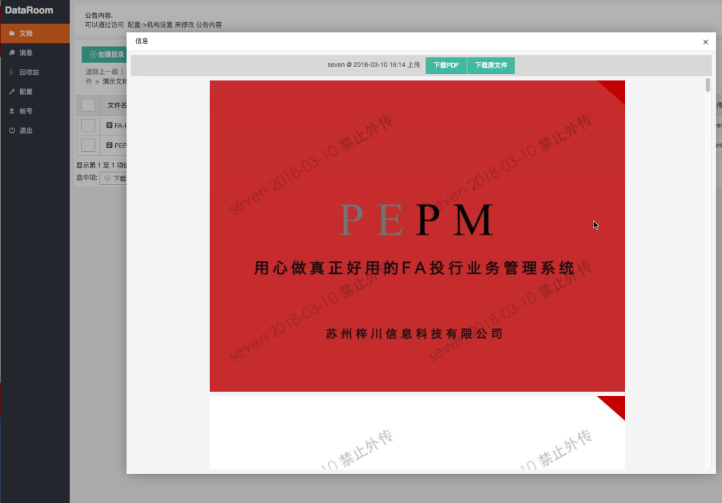The height and width of the screenshot is (503, 722).
Task: Tick the checkbox for the FA- file row
Action: pos(88,125)
